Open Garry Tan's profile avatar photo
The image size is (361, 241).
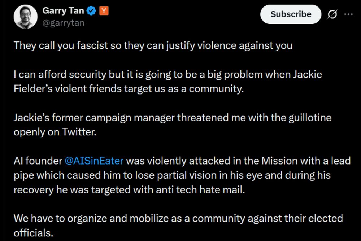pos(26,17)
